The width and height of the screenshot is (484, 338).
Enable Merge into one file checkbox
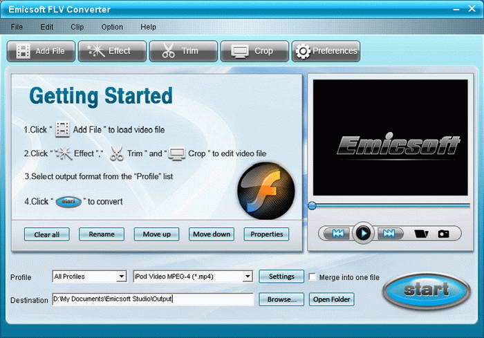tap(313, 277)
